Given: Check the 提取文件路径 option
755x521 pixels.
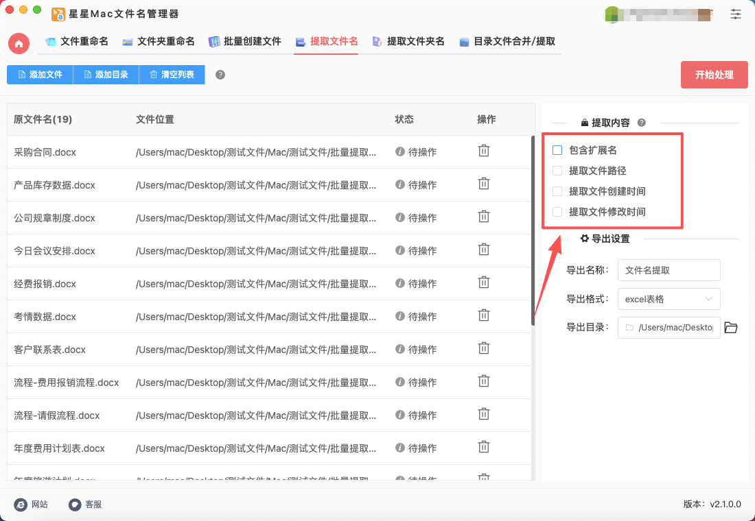Looking at the screenshot, I should (x=557, y=171).
